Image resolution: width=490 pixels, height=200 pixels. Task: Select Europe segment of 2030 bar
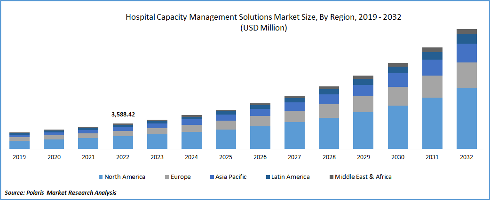point(398,96)
